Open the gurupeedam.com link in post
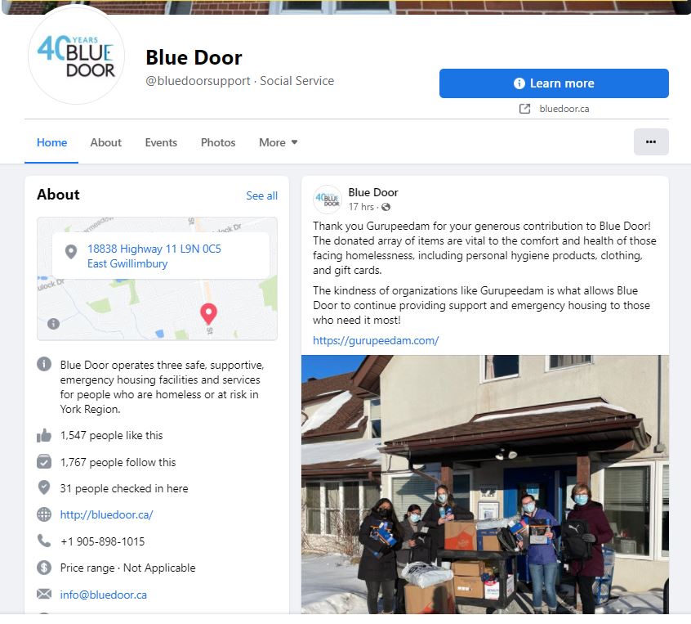Screen dimensions: 691x624 pos(376,341)
